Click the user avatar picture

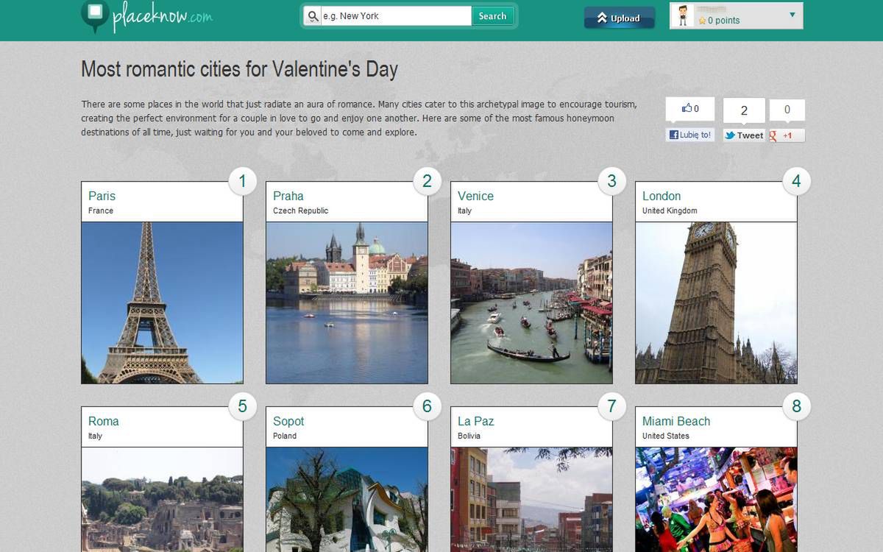point(682,15)
